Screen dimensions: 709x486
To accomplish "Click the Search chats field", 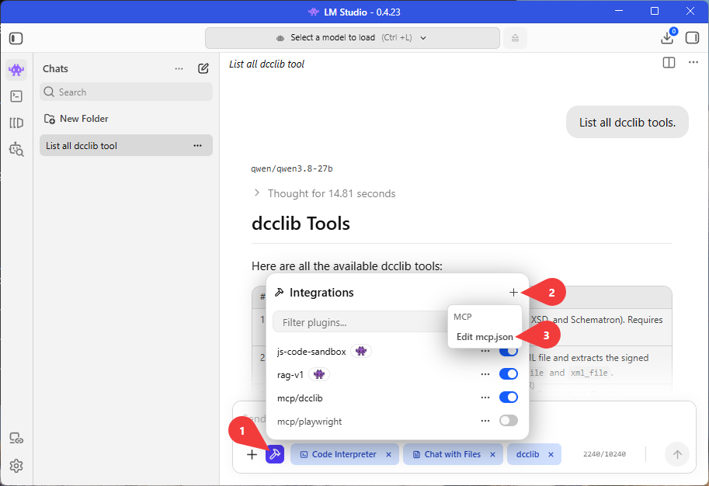I will point(126,92).
